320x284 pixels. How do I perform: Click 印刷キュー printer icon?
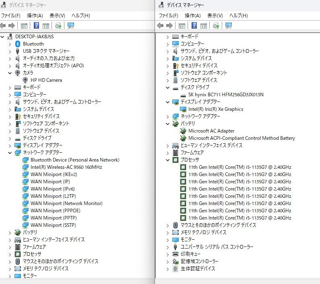click(x=175, y=254)
